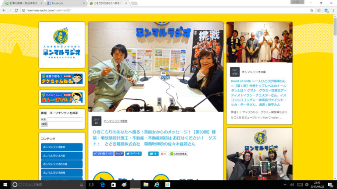Click the blue extension icon in the toolbar
Image resolution: width=337 pixels, height=189 pixels.
click(x=326, y=10)
